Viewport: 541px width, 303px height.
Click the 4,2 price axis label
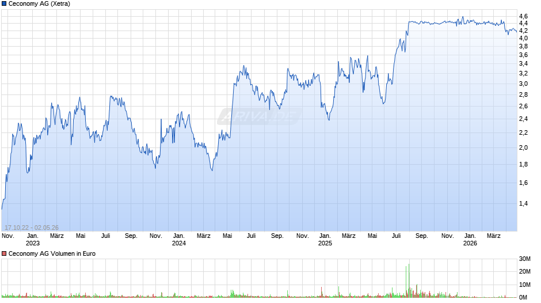tap(523, 31)
